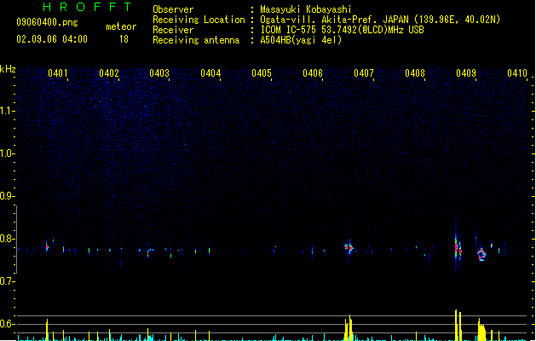This screenshot has height=341, width=536.
Task: Click the 0.7 kHz axis label
Action: [x=8, y=281]
